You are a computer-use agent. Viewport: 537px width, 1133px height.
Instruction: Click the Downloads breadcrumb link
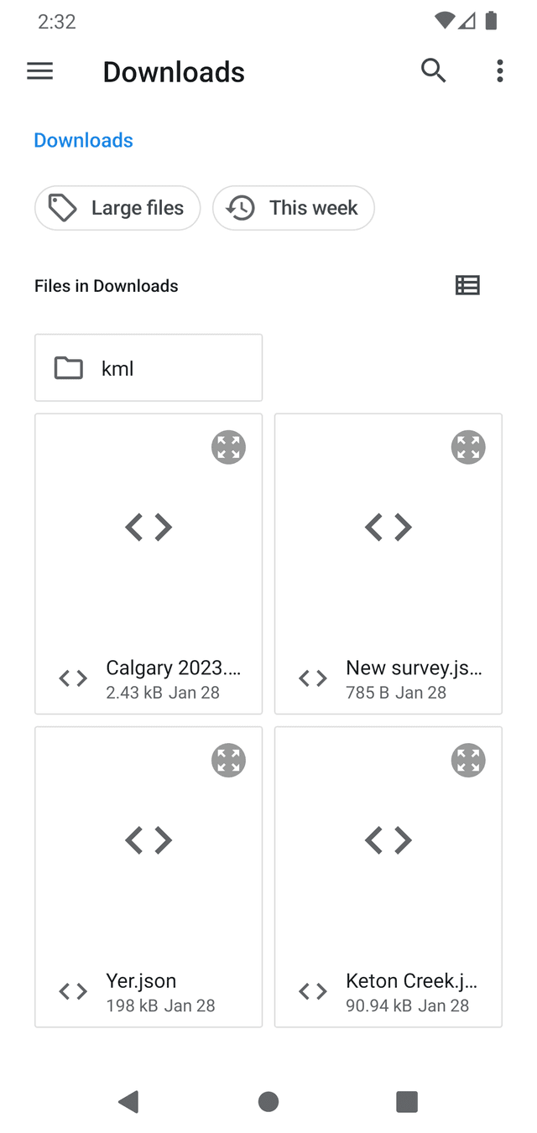(83, 140)
